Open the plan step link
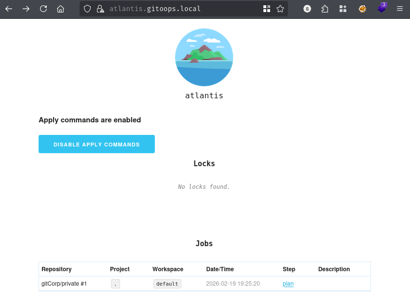This screenshot has height=303, width=410. coord(288,284)
